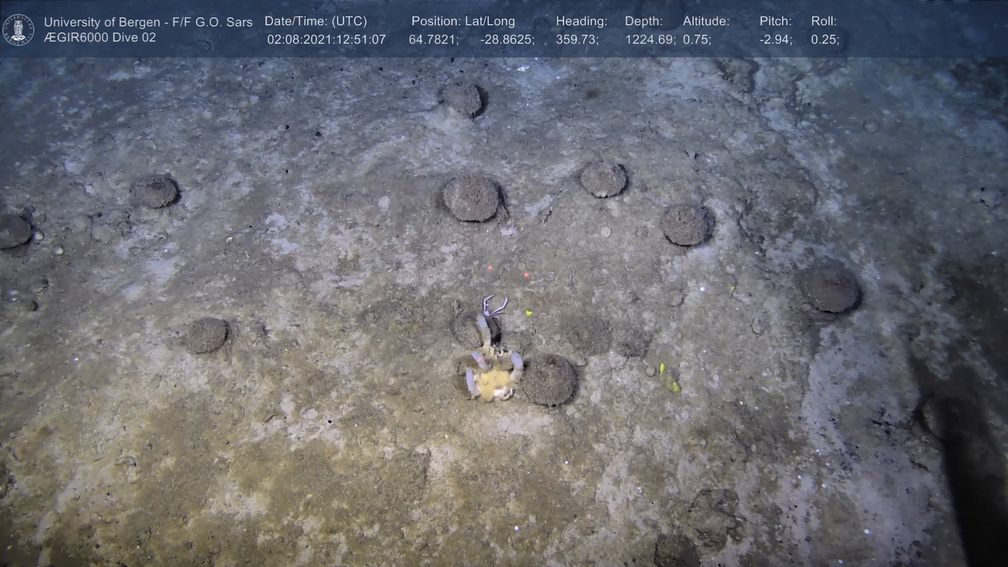Click the Date/Time (UTC) label

[x=316, y=22]
